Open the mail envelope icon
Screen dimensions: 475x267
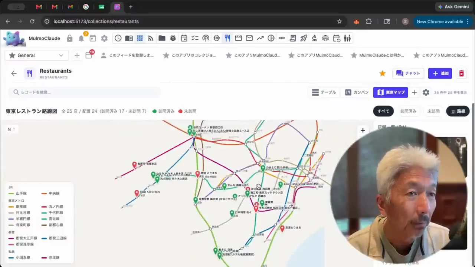[x=249, y=38]
